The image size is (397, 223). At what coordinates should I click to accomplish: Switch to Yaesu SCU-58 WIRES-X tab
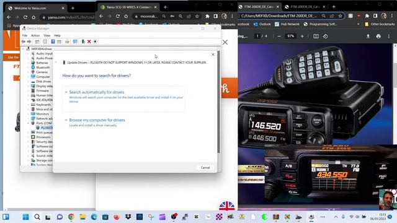128,7
